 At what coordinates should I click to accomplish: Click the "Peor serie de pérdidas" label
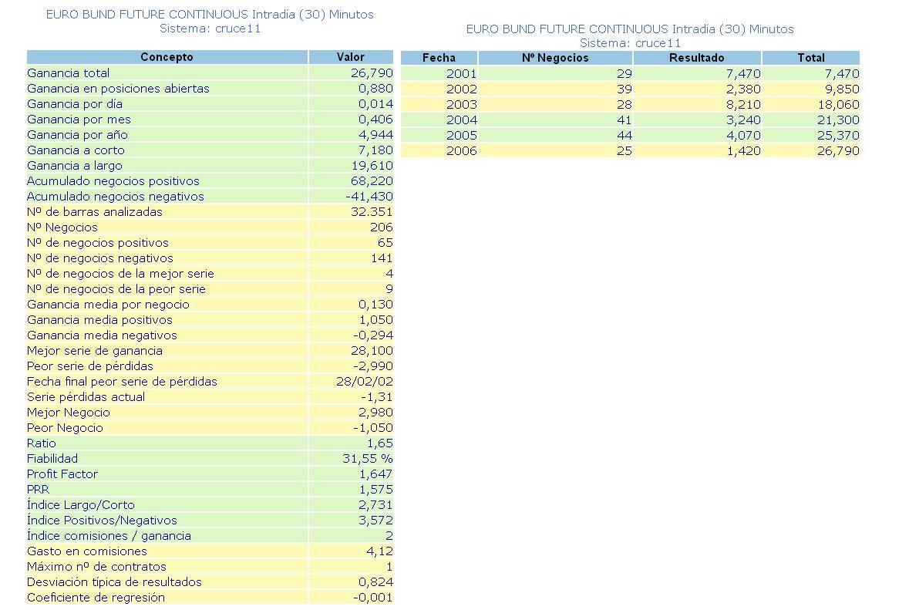click(90, 366)
